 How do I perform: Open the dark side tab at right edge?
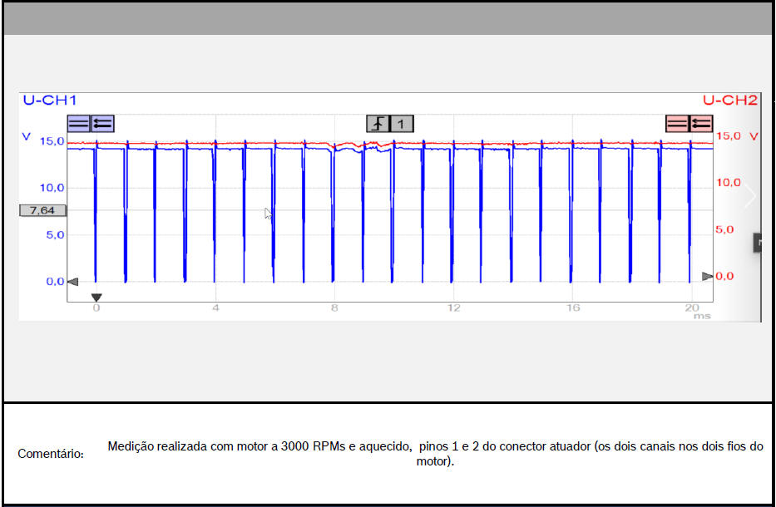click(758, 243)
